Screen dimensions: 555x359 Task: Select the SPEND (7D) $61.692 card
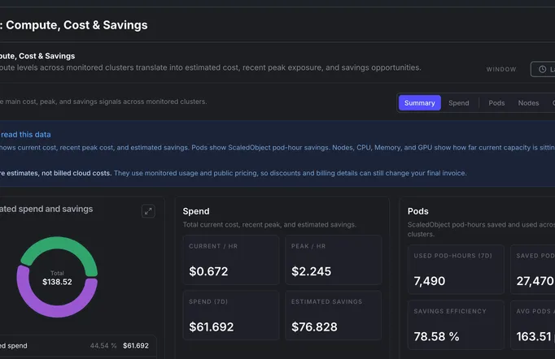(231, 315)
